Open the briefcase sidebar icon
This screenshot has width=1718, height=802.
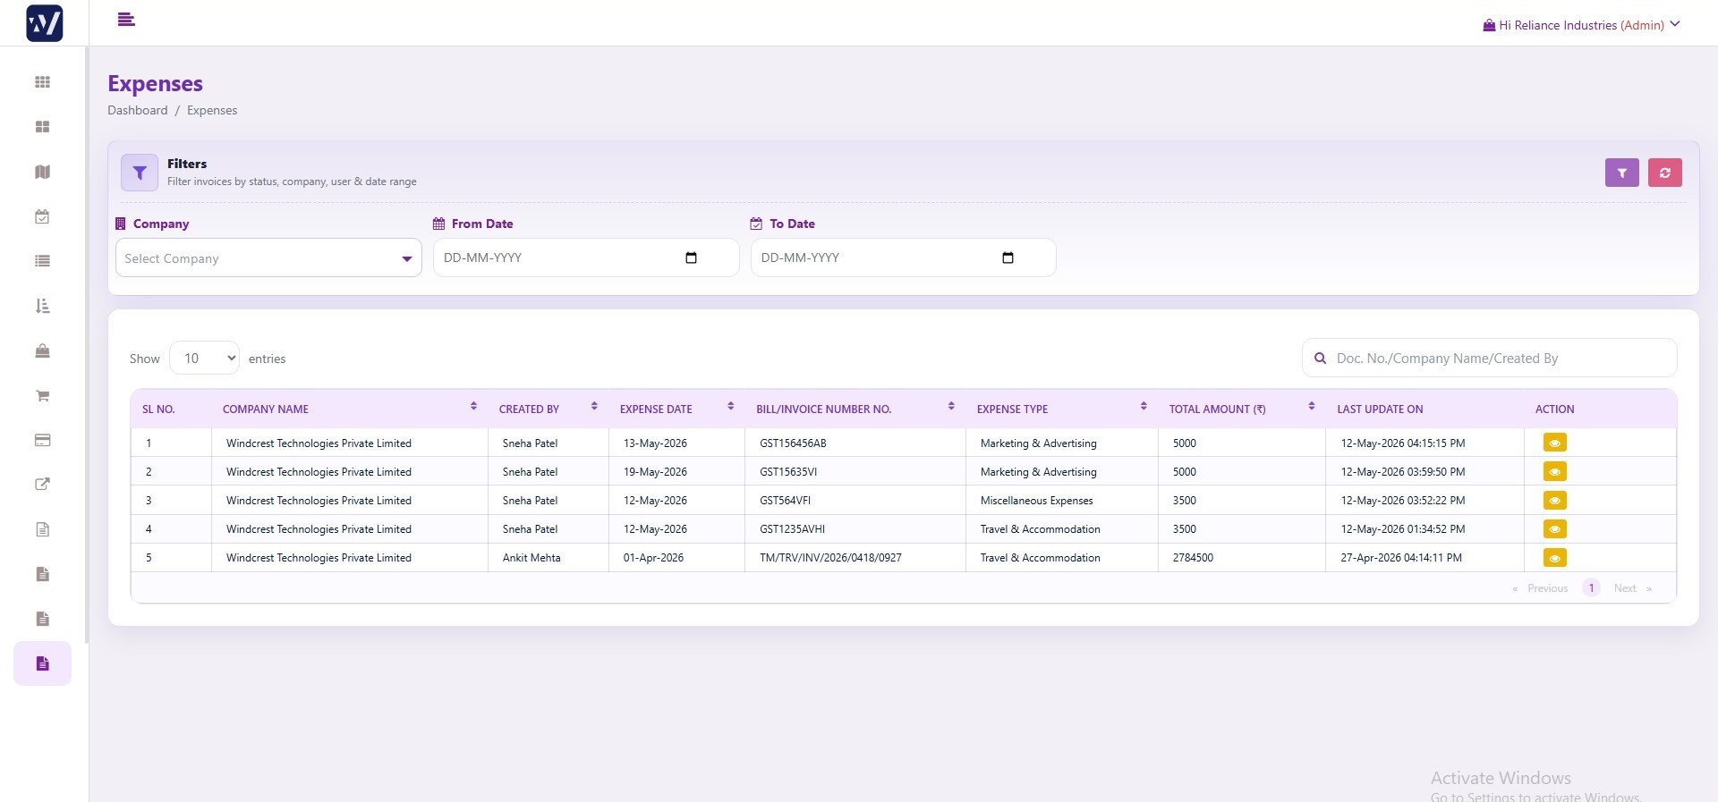tap(42, 350)
